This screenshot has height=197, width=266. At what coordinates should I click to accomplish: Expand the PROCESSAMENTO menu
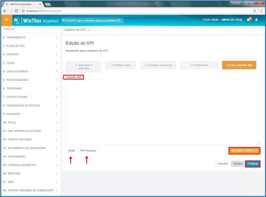(31, 80)
